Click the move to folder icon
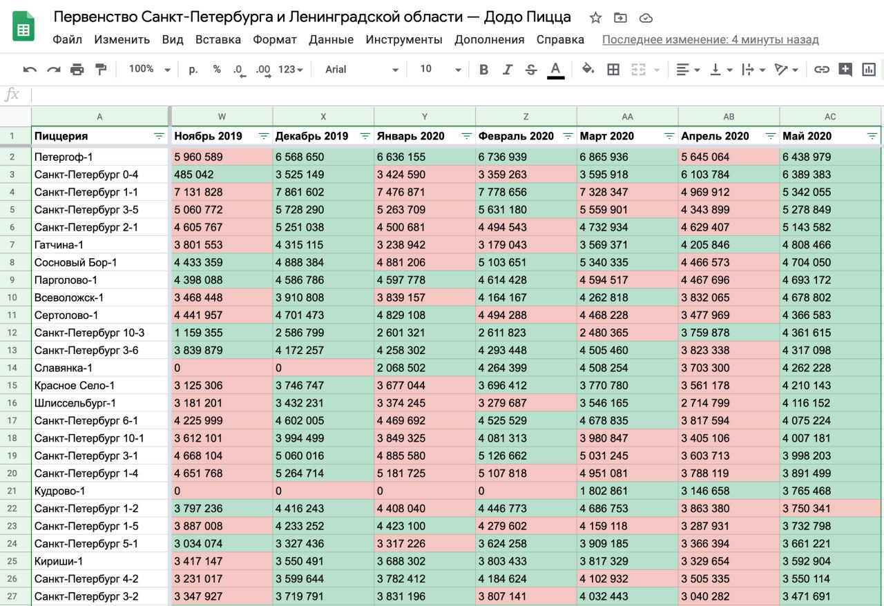Screen dimensions: 884x606 pos(620,18)
